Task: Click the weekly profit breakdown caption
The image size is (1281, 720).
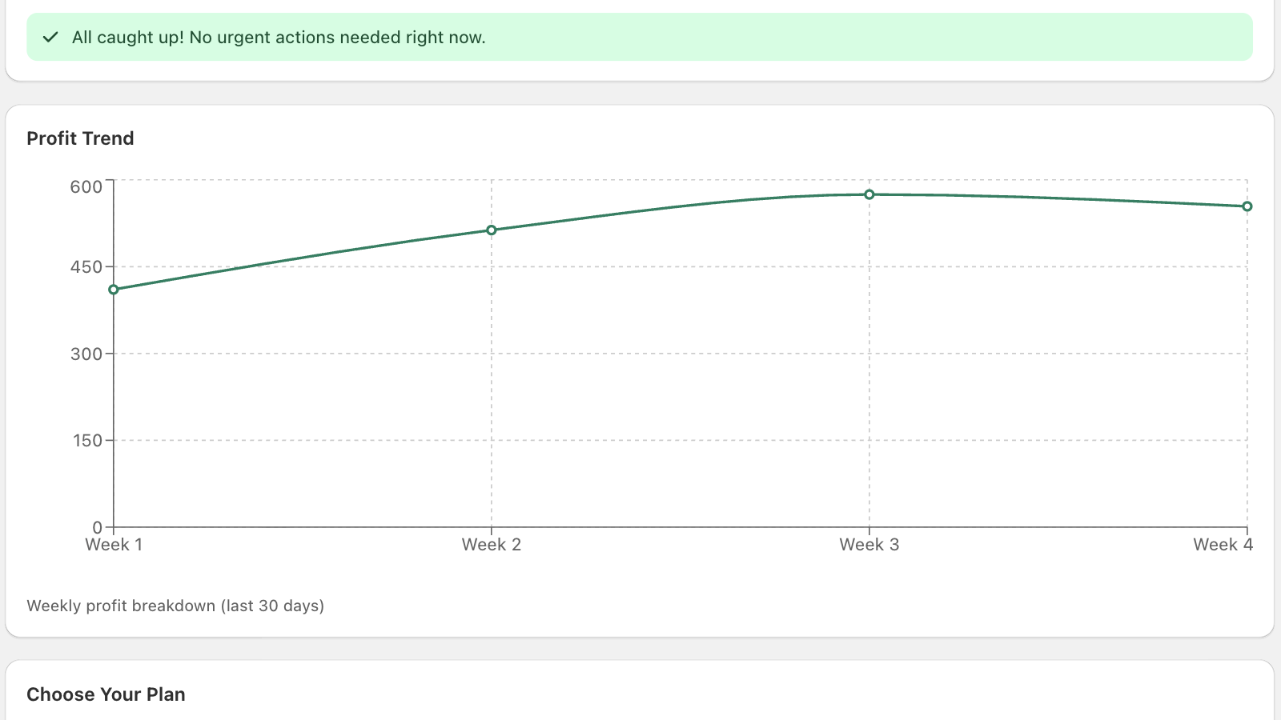Action: pos(175,606)
